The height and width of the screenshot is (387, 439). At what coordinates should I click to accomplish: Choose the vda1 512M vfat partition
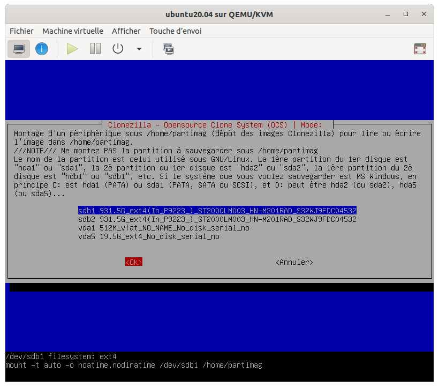click(164, 228)
